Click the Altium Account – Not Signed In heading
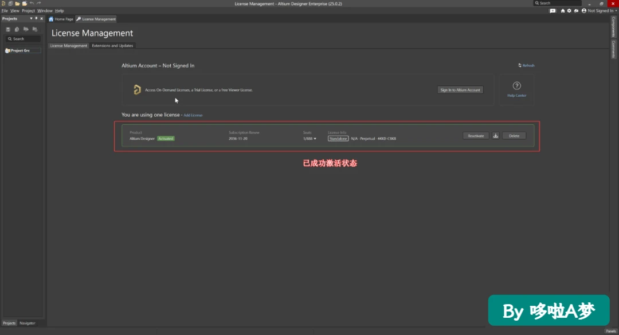This screenshot has height=335, width=619. [x=158, y=65]
